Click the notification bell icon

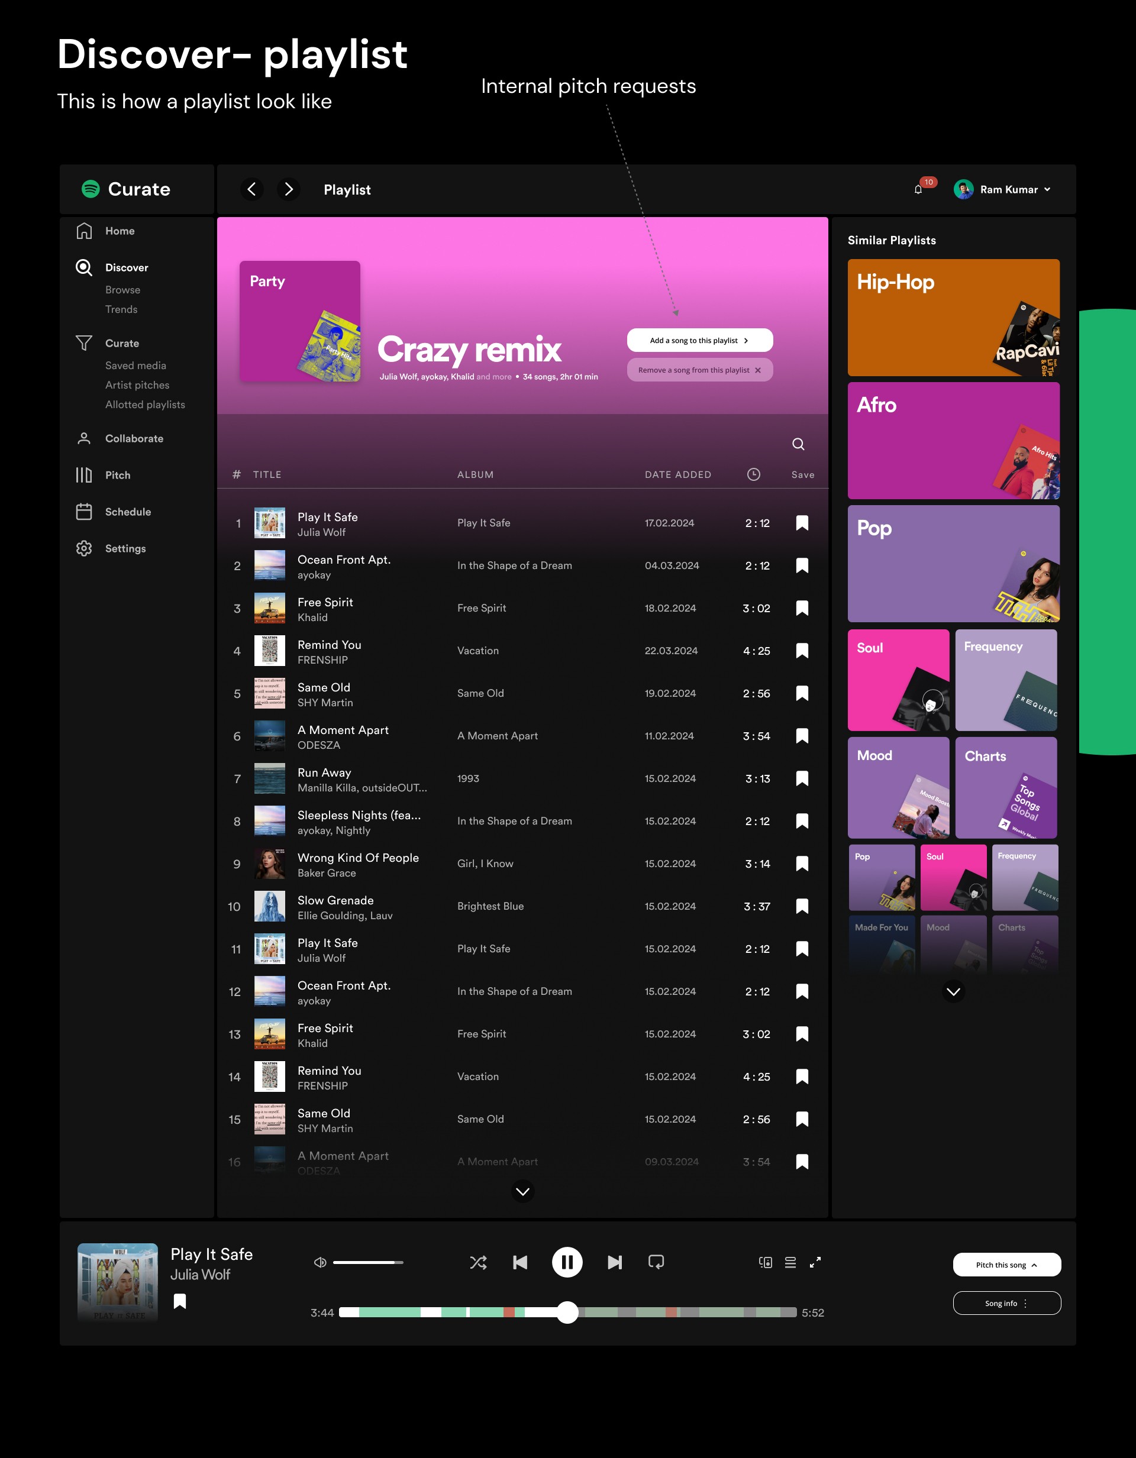point(918,190)
